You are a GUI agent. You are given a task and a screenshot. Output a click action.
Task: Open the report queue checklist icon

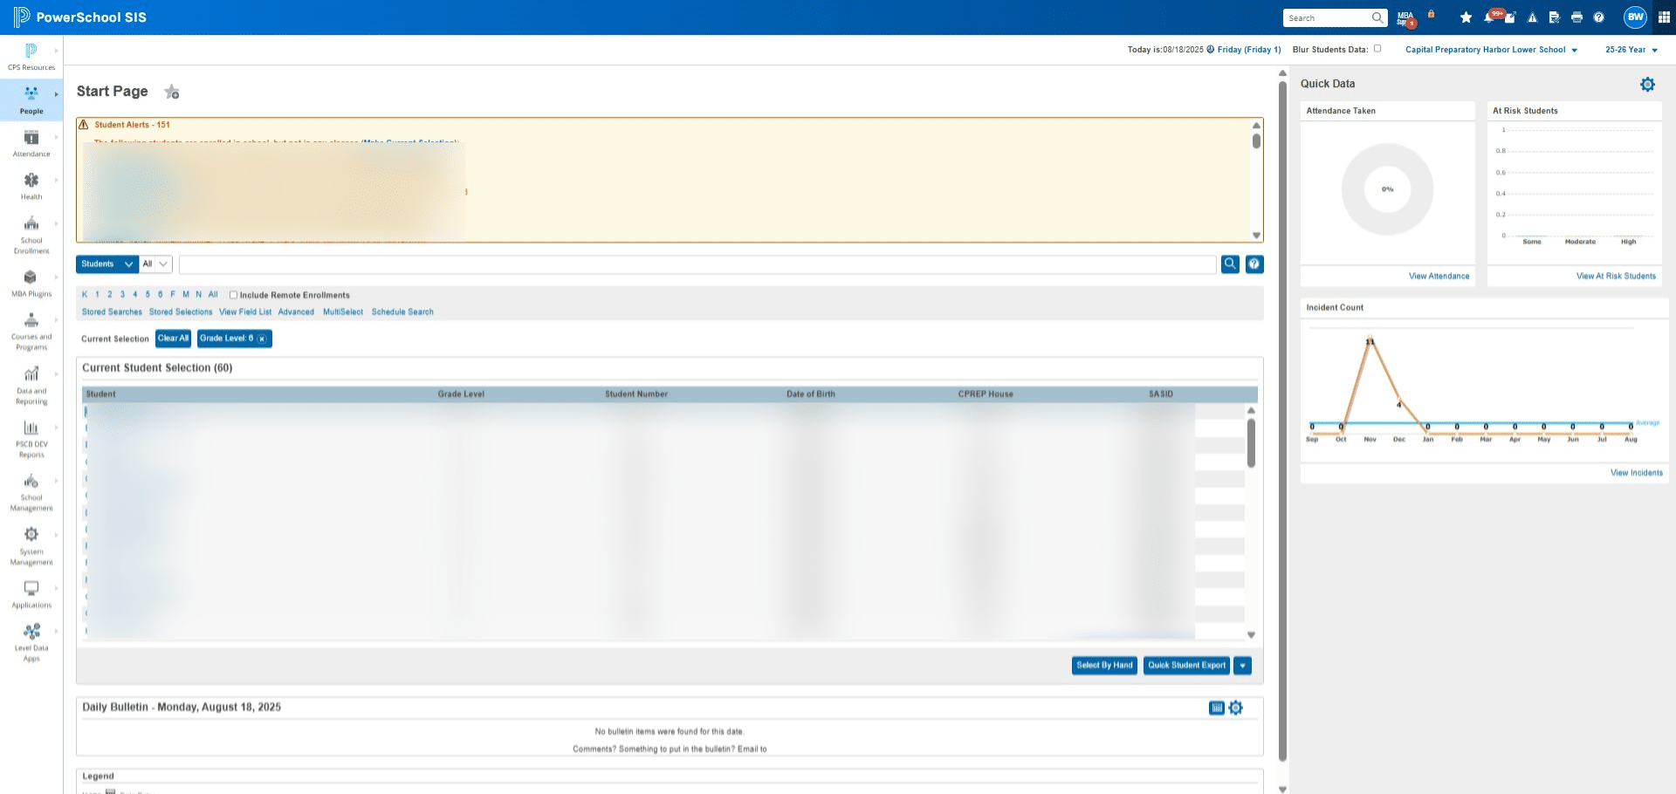click(x=1555, y=17)
